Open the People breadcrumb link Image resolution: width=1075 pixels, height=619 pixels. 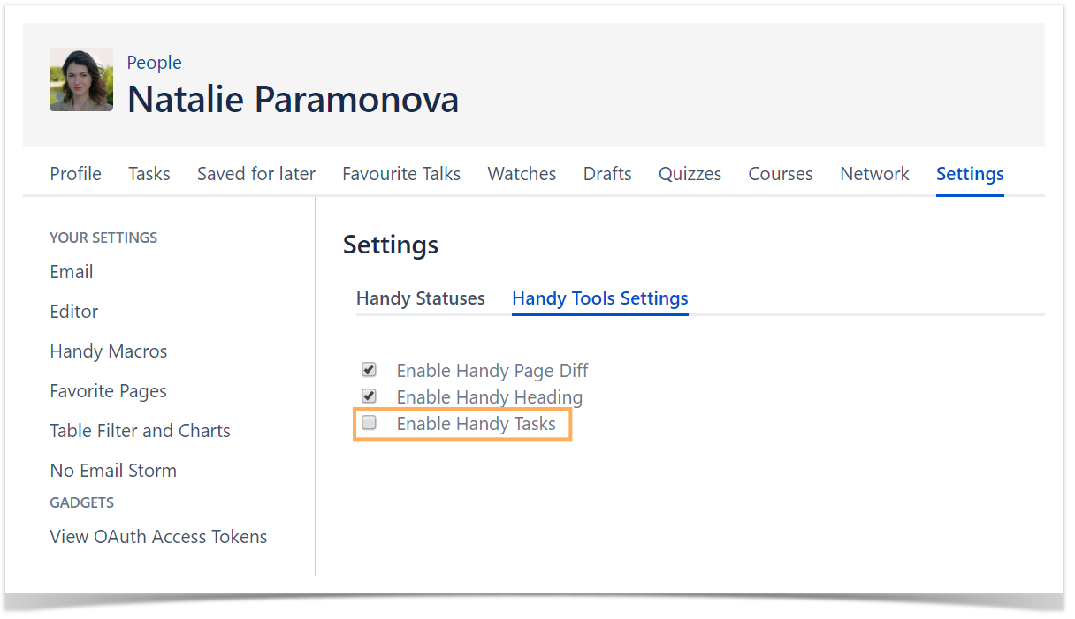click(155, 63)
